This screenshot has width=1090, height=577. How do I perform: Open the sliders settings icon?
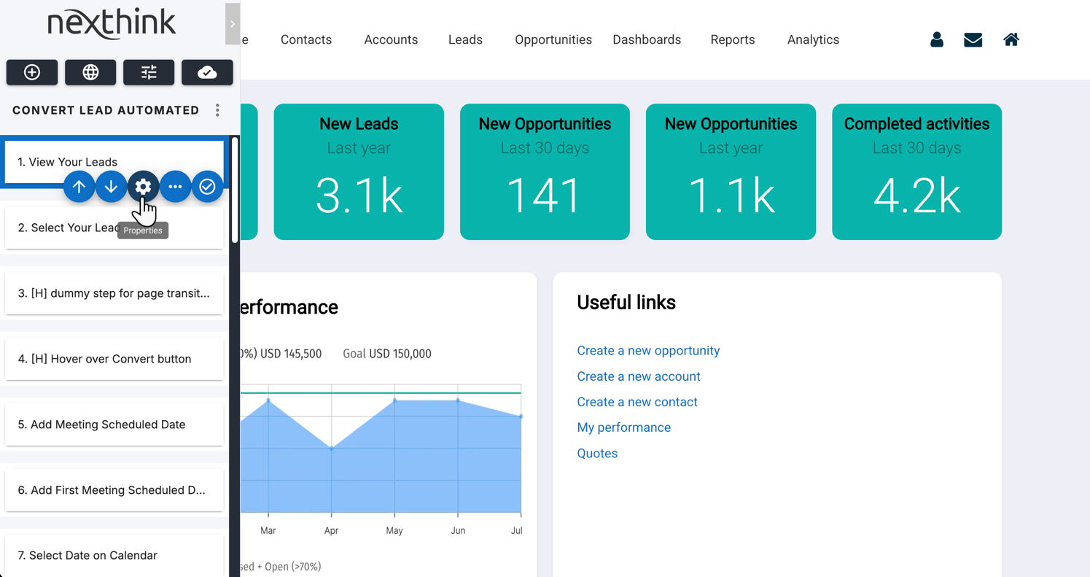[149, 72]
